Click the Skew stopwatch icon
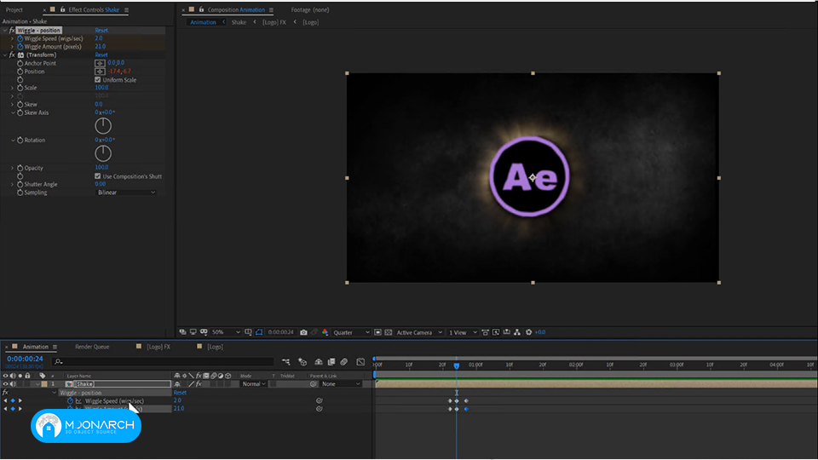This screenshot has width=818, height=460. click(x=20, y=104)
